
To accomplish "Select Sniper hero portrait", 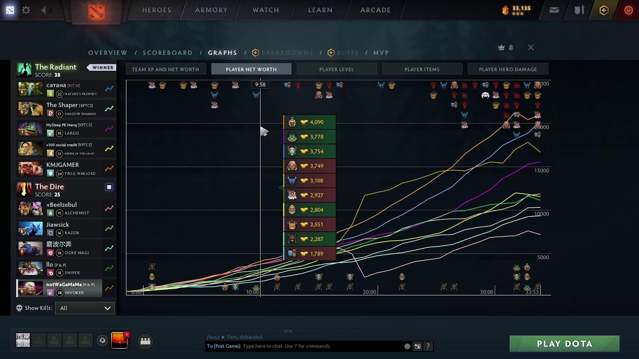I will coord(30,268).
